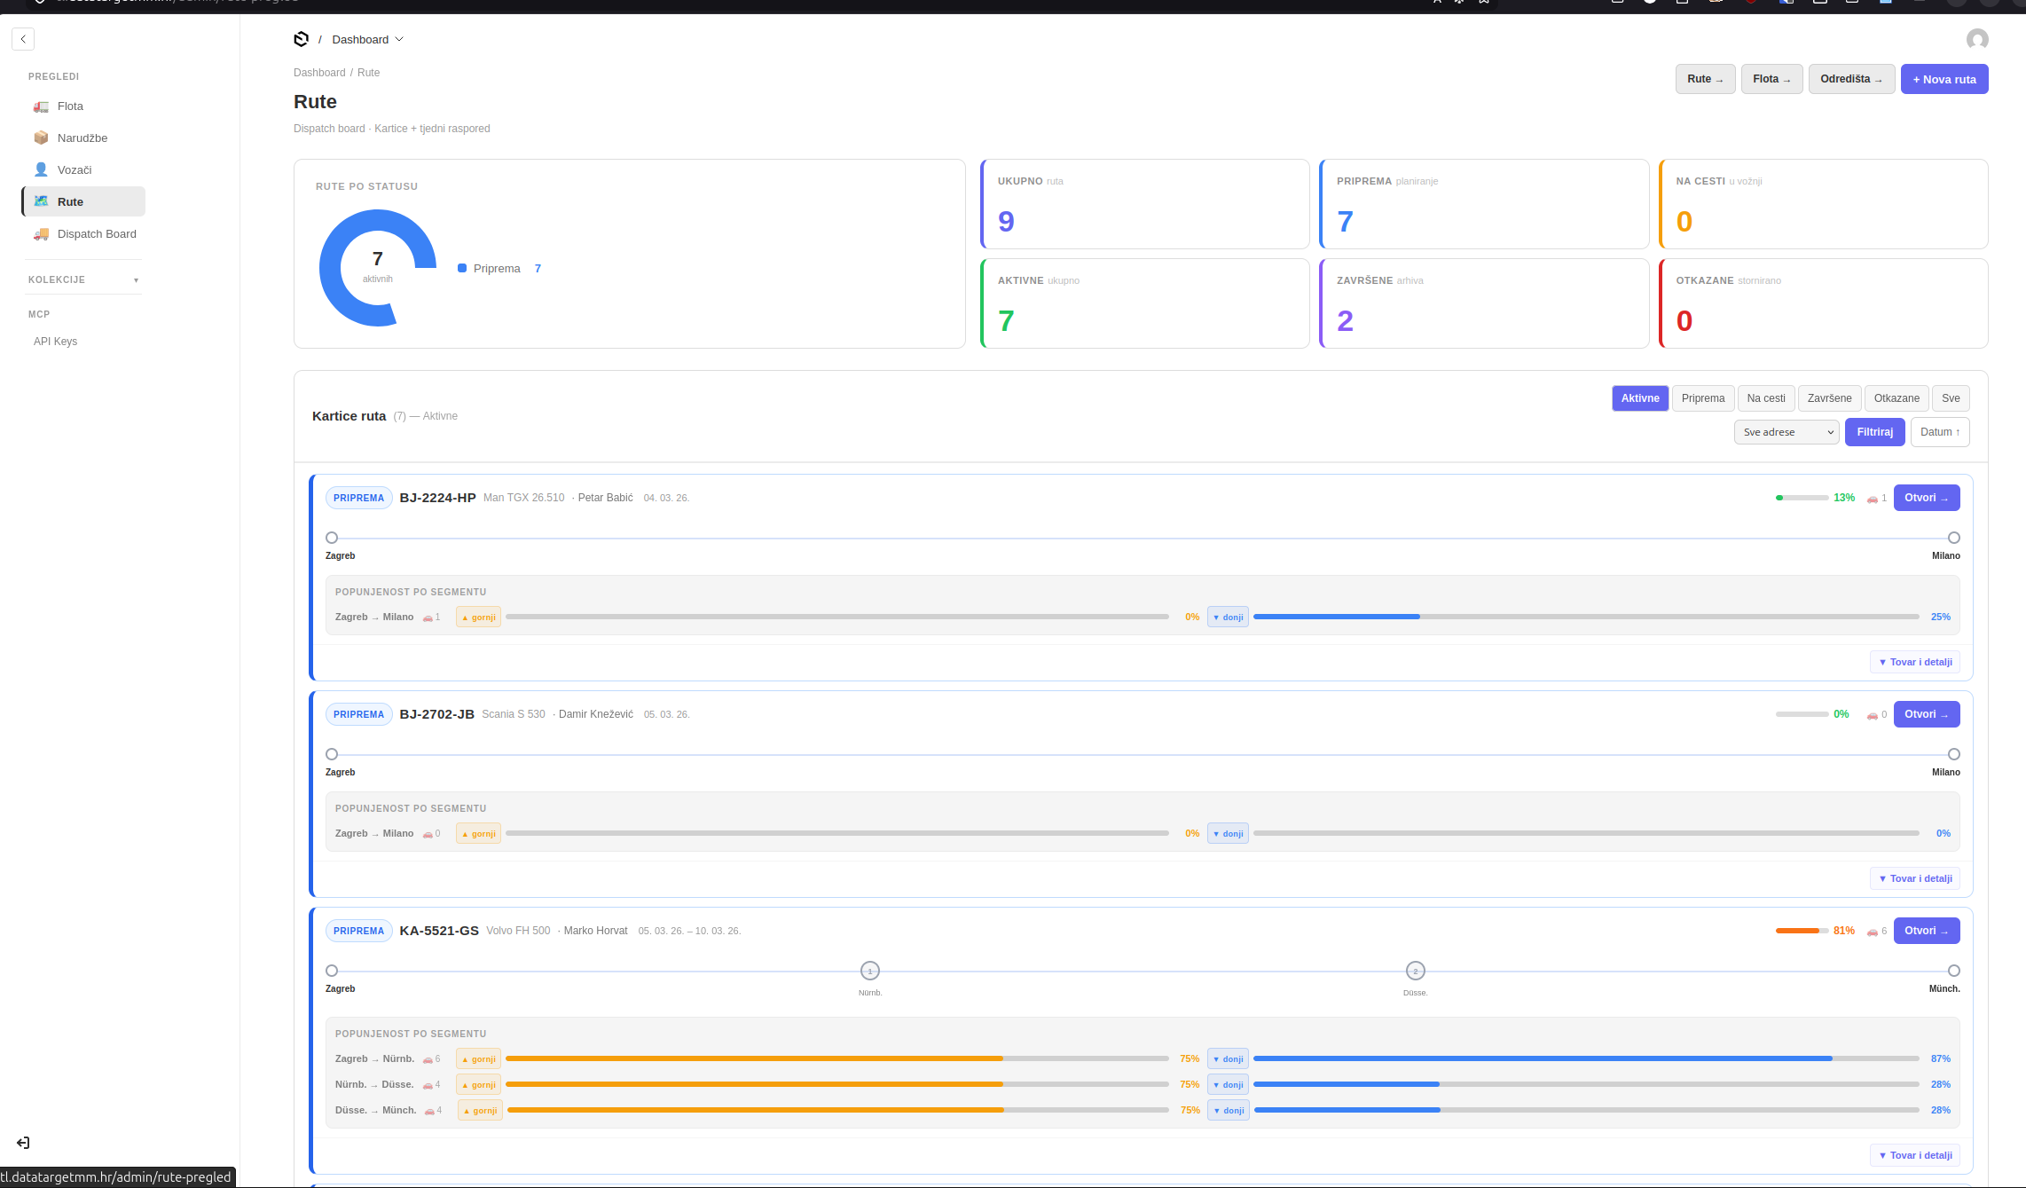The height and width of the screenshot is (1188, 2026).
Task: Open the KA-5521-GS route with Otvori
Action: 1926,931
